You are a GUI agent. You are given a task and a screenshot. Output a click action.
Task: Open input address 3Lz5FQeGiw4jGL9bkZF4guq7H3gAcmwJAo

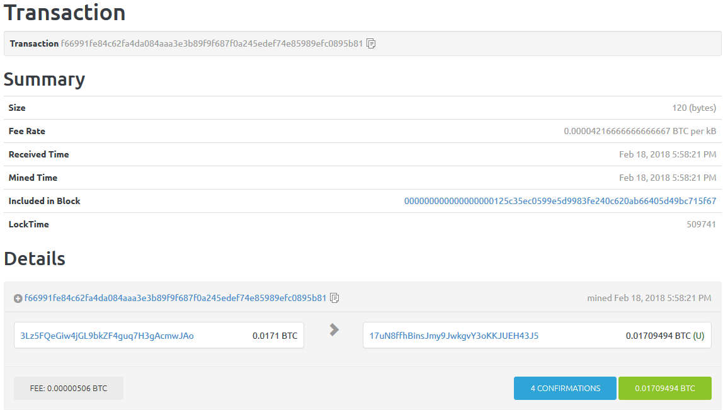coord(107,336)
